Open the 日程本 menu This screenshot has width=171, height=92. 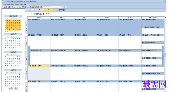tap(17, 4)
